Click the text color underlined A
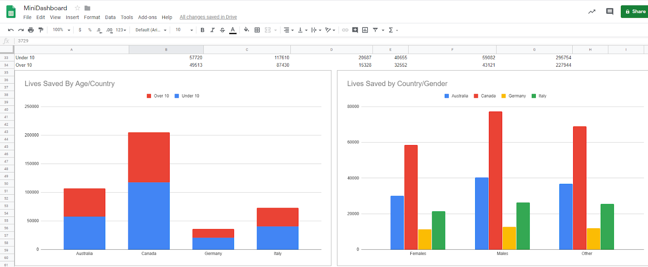 233,30
